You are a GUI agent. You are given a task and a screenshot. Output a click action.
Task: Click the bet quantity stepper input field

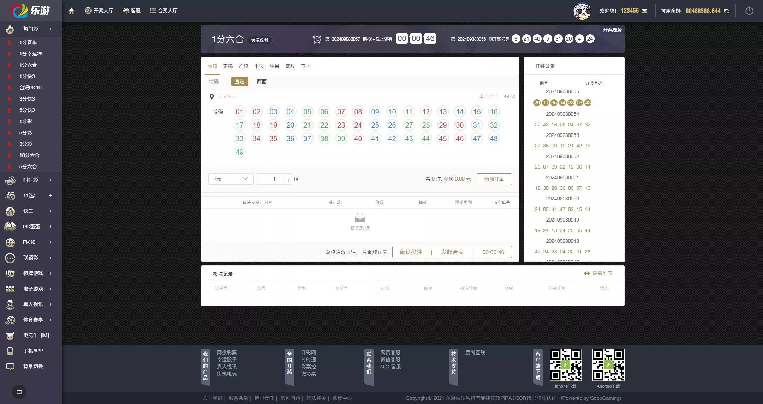pyautogui.click(x=275, y=179)
